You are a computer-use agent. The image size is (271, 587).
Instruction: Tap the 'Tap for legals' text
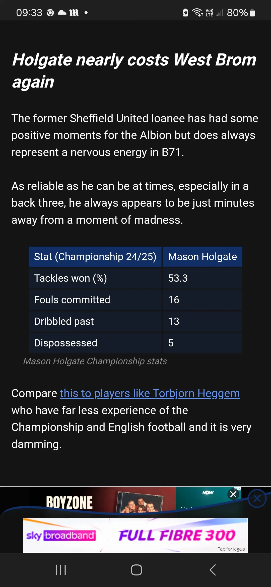[x=231, y=549]
